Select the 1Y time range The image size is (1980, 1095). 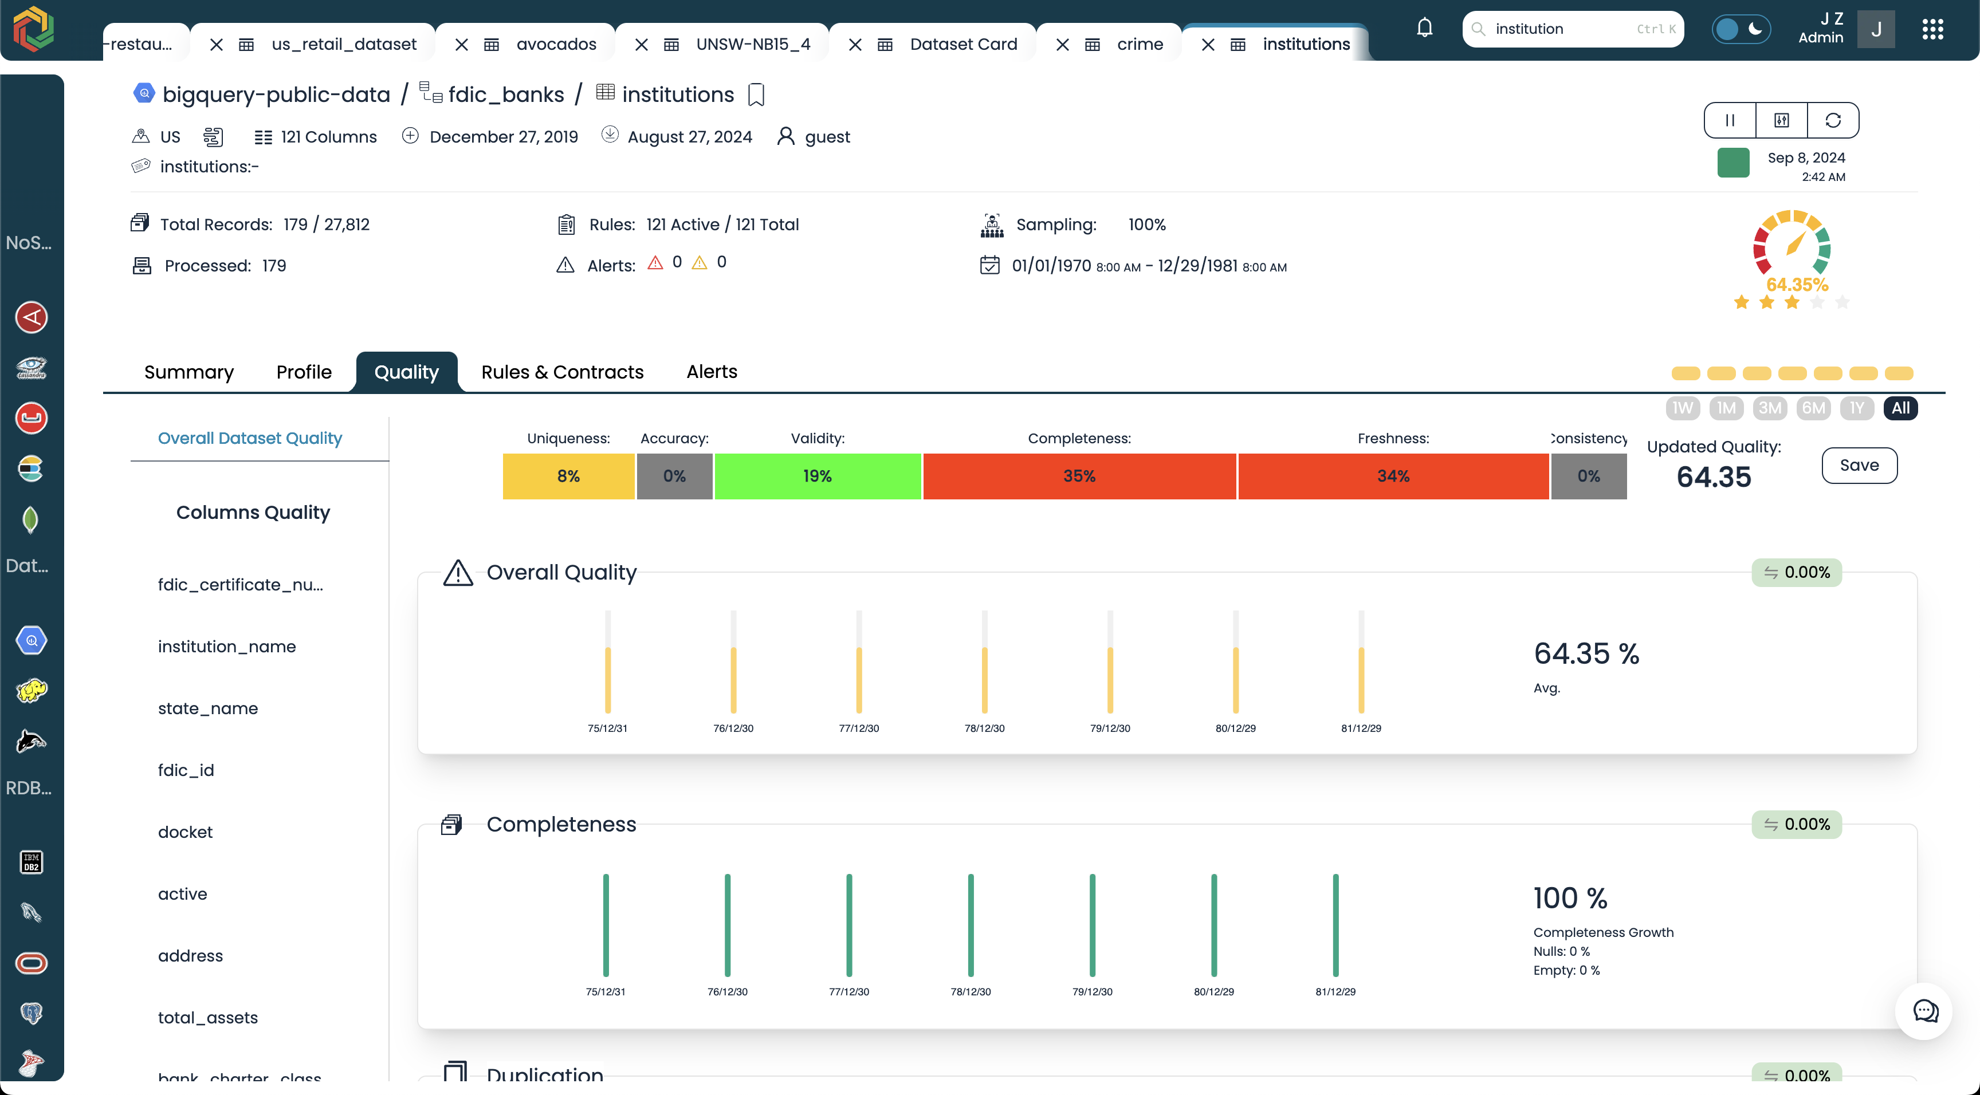tap(1856, 408)
